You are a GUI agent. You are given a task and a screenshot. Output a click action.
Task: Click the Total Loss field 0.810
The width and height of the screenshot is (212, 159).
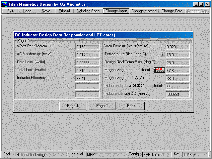click(87, 71)
